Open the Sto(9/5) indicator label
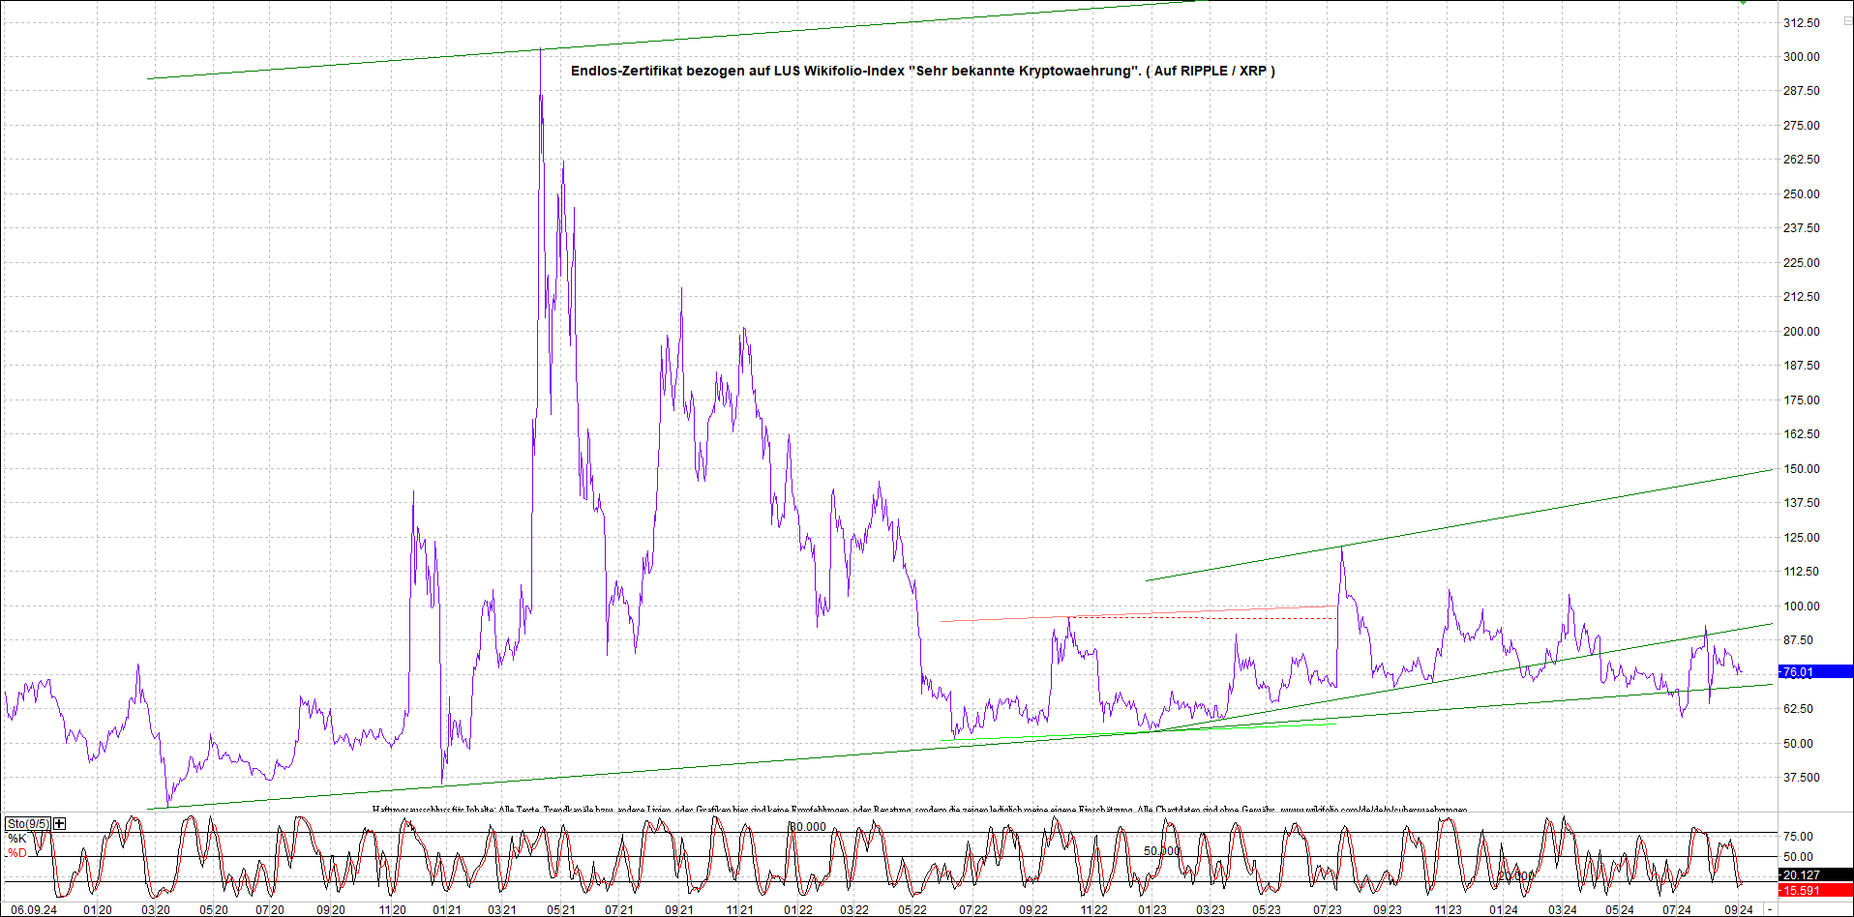The width and height of the screenshot is (1854, 917). tap(27, 823)
